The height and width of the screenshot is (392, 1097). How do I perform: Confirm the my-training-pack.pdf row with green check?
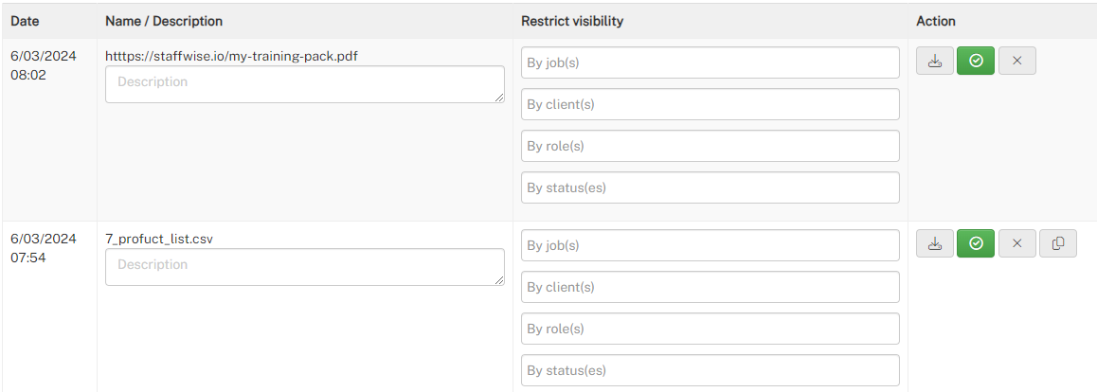coord(976,61)
